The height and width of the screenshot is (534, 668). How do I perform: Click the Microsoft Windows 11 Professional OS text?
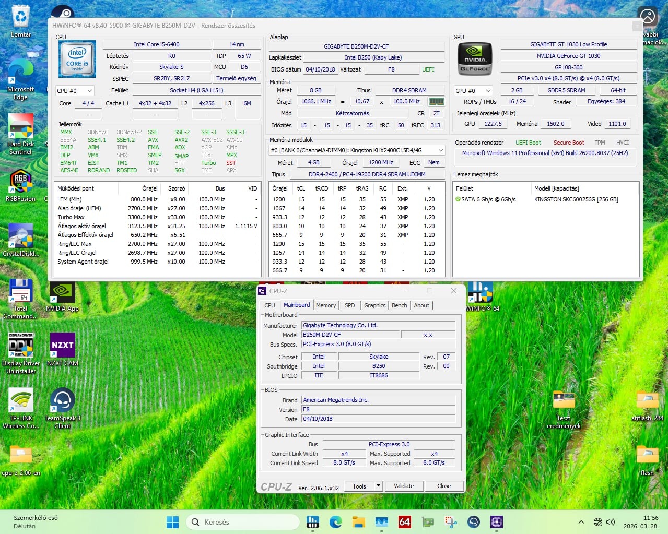(545, 153)
